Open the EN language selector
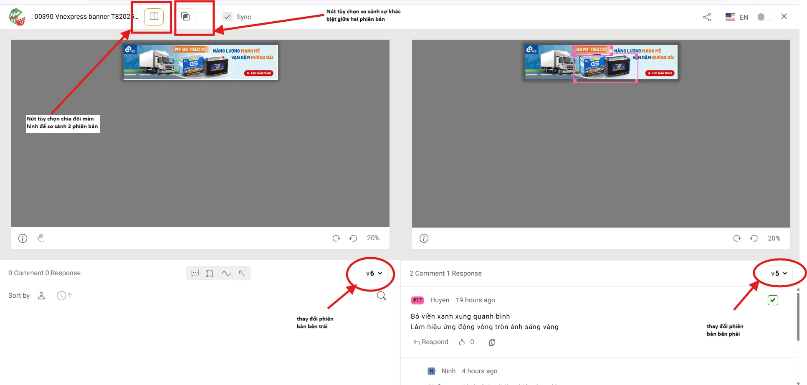Viewport: 807px width, 385px height. 737,17
